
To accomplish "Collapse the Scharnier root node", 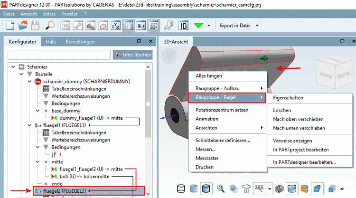I will click(x=13, y=67).
